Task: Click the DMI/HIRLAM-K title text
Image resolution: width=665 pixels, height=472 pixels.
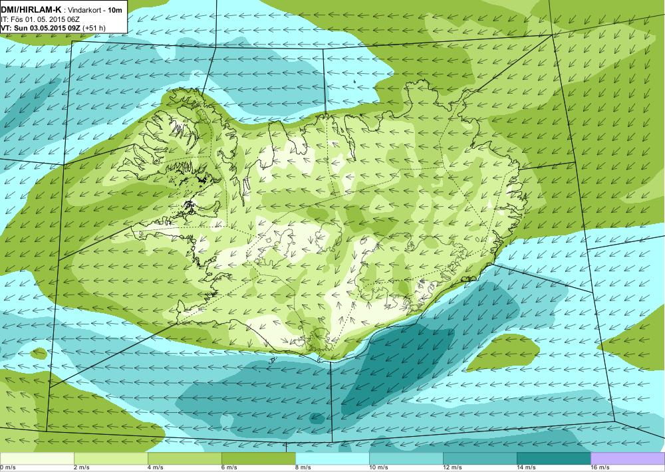Action: click(x=30, y=11)
